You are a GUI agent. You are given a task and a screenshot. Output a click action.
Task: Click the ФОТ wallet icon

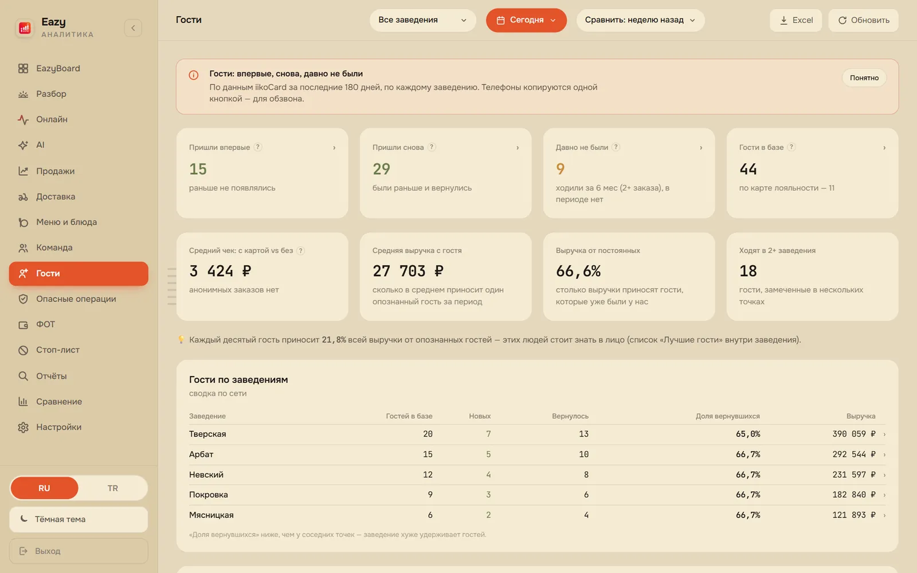[23, 324]
